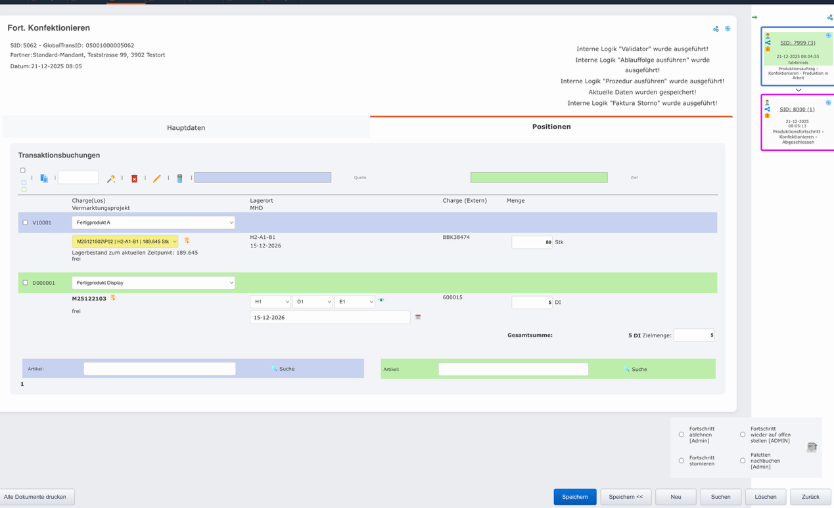Click the red trash delete icon in toolbar
This screenshot has width=834, height=508.
[x=134, y=179]
